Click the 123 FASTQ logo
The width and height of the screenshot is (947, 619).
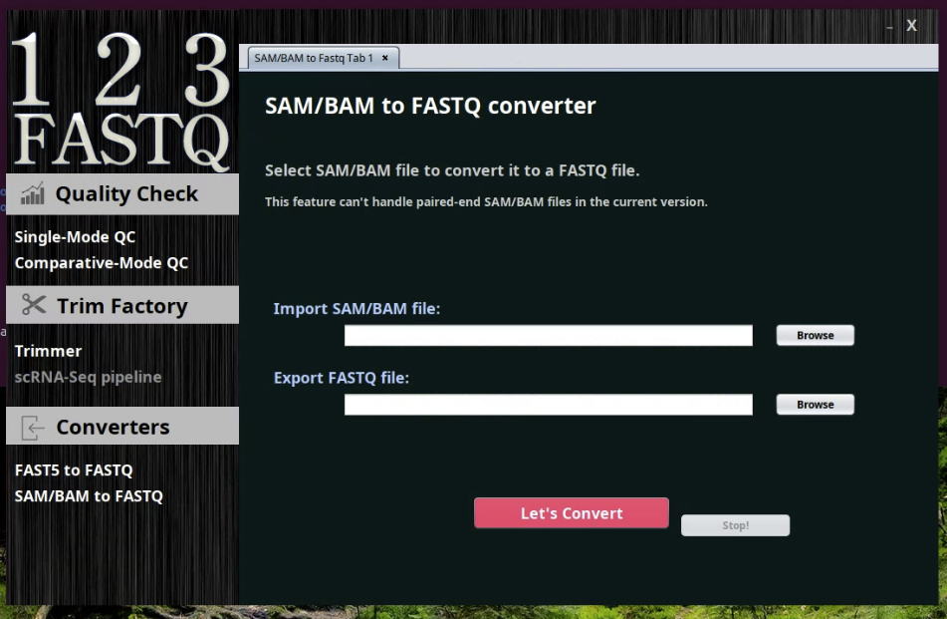(x=119, y=95)
